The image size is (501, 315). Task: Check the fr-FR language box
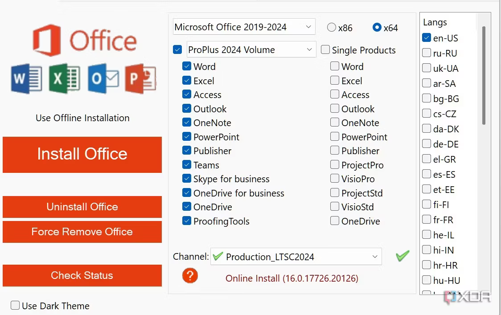427,220
